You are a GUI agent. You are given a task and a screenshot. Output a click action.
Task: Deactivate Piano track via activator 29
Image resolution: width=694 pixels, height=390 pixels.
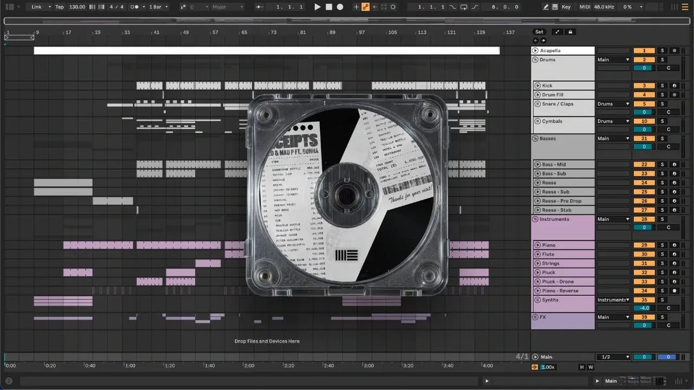click(644, 245)
